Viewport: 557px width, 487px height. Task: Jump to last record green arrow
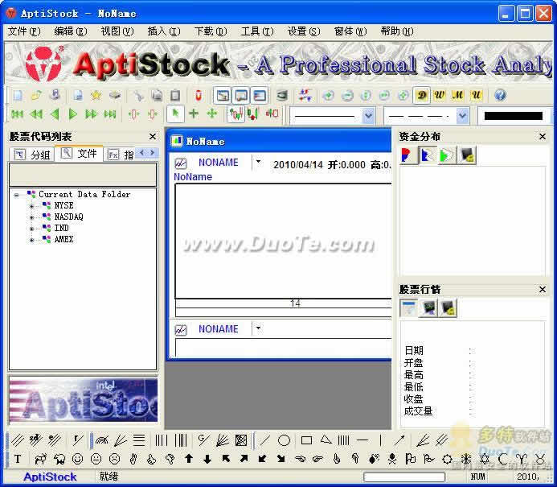[110, 114]
